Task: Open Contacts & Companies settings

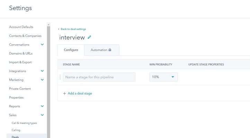Action: (25, 36)
